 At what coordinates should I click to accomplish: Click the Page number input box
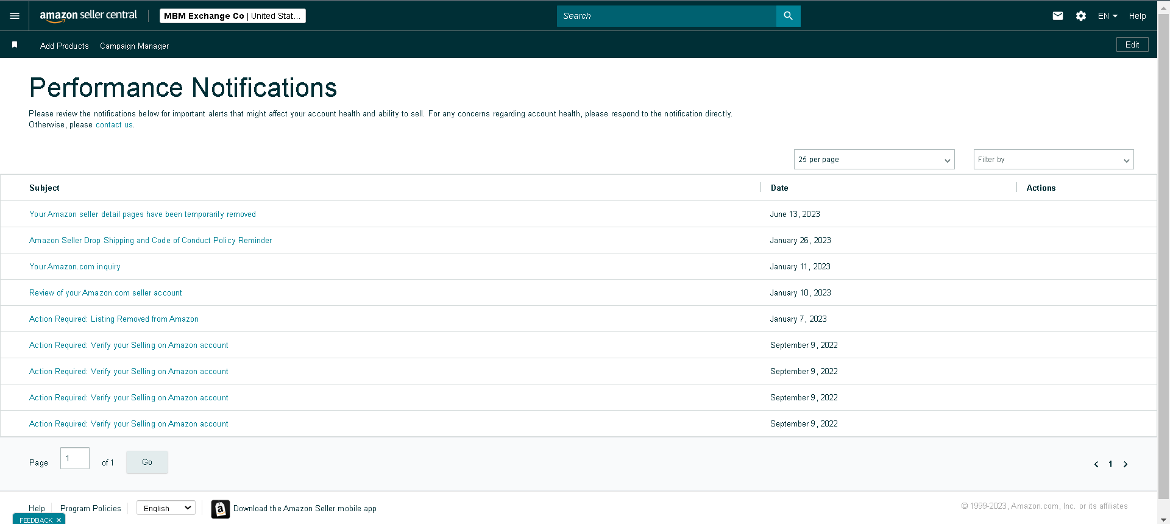[75, 458]
